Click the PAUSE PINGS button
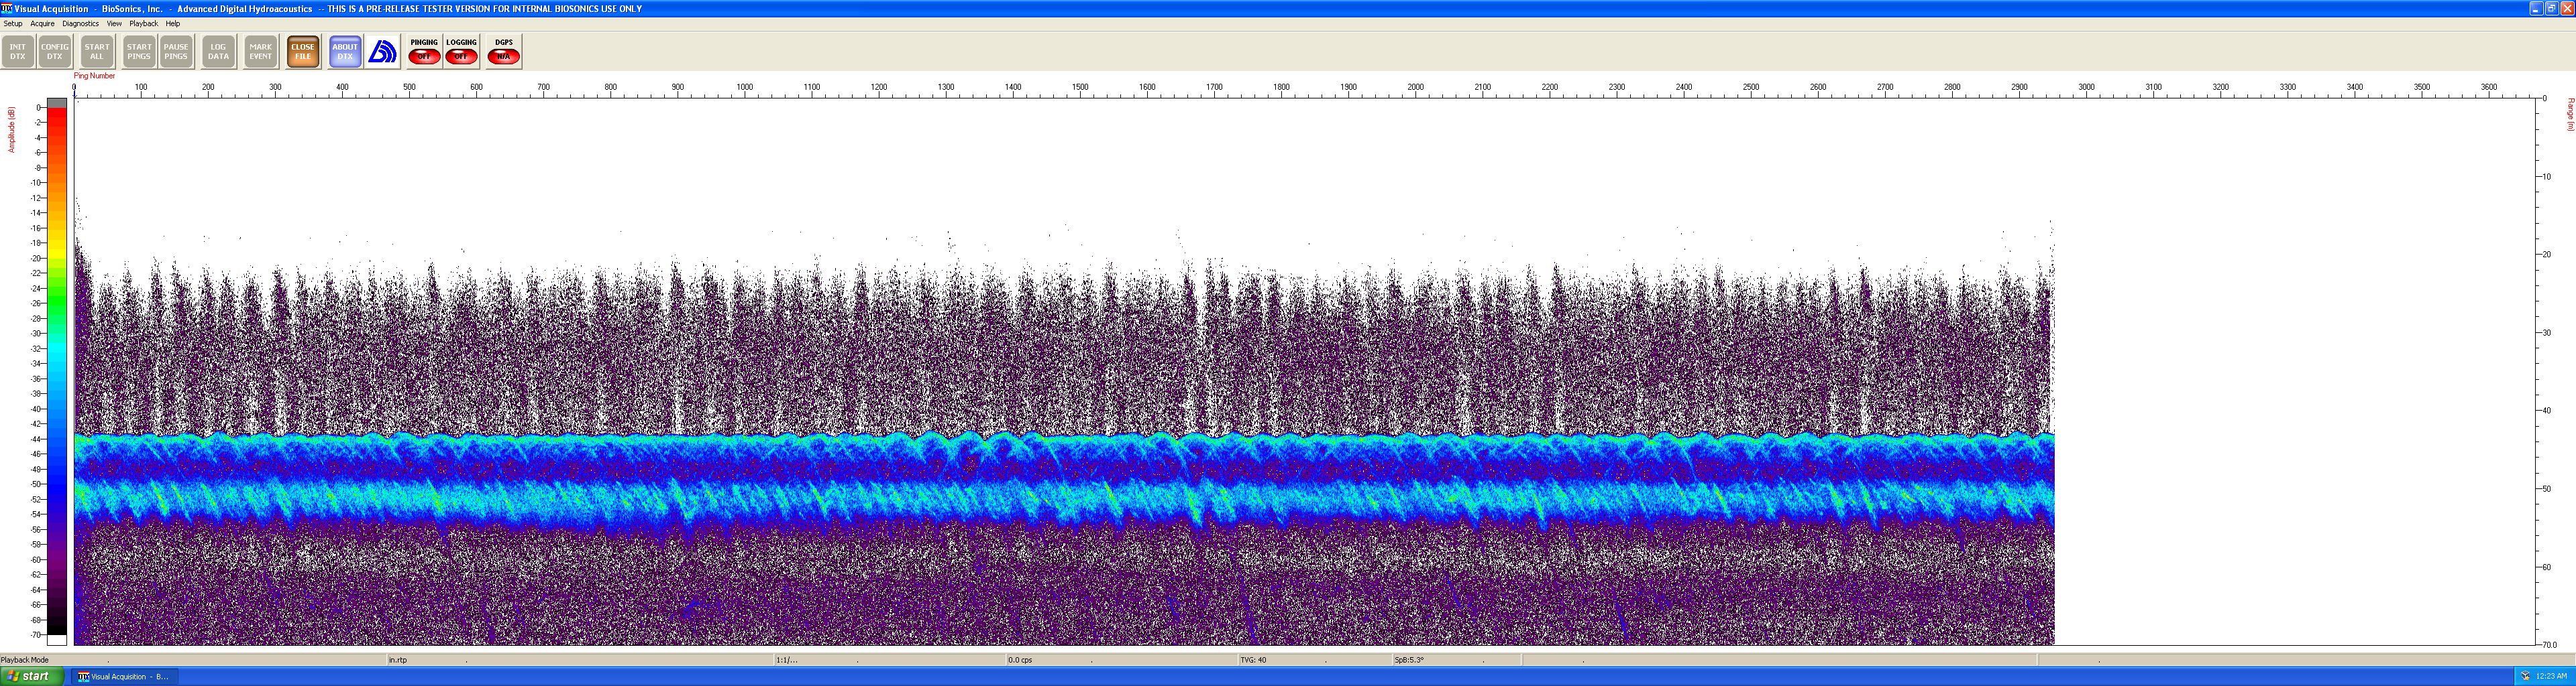This screenshot has width=2576, height=686. [176, 52]
